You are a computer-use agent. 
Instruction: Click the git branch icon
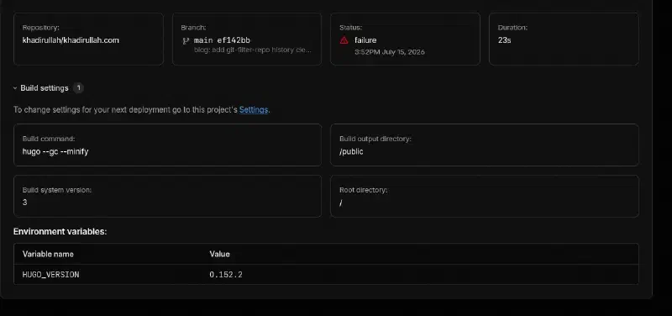pyautogui.click(x=186, y=40)
